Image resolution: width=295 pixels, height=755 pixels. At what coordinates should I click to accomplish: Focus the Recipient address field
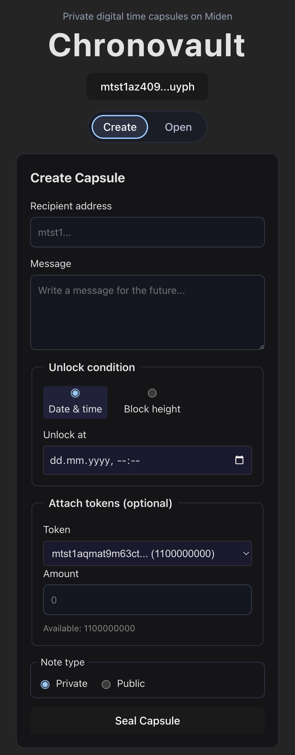pyautogui.click(x=147, y=232)
